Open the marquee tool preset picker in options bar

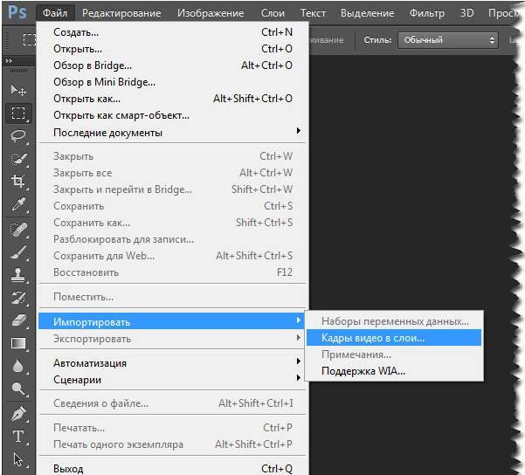29,39
